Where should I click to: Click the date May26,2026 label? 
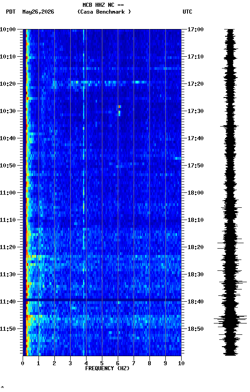38,12
